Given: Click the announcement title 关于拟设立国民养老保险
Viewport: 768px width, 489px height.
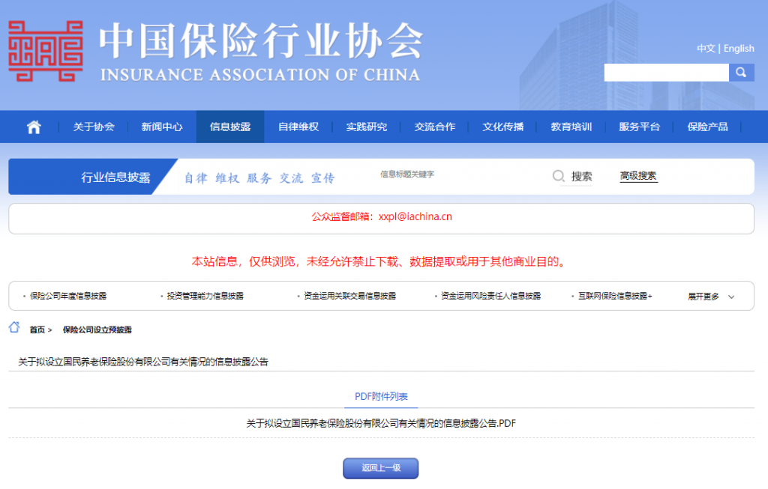Looking at the screenshot, I should pos(143,362).
